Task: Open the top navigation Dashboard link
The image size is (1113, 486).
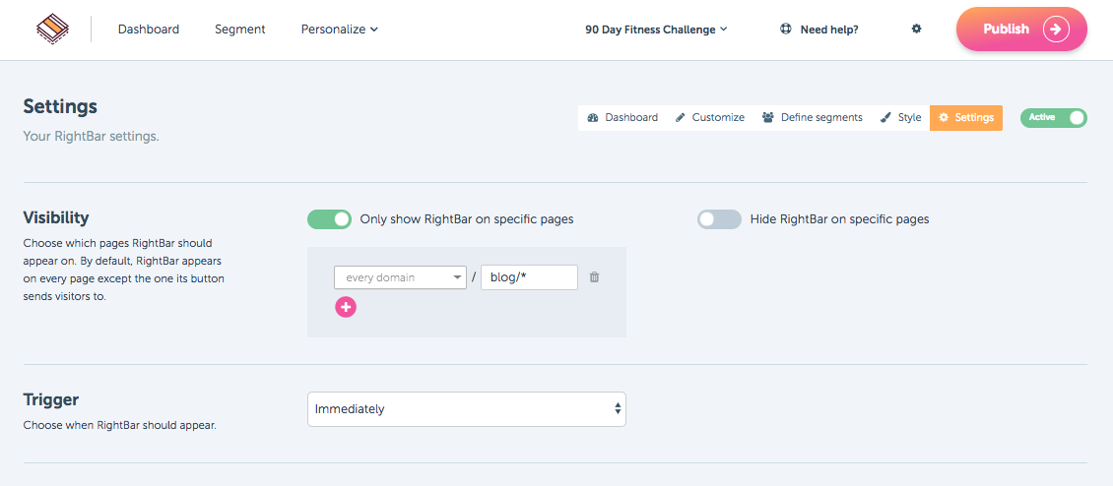Action: pos(149,30)
